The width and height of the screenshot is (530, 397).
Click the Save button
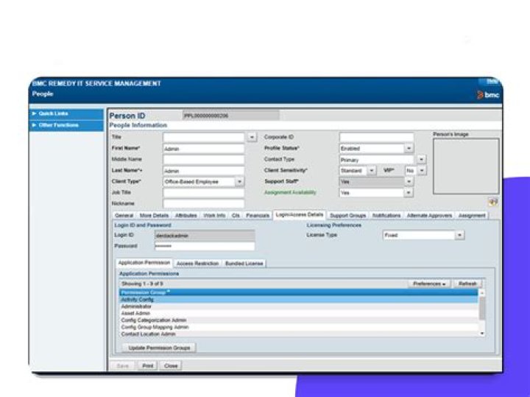point(123,366)
